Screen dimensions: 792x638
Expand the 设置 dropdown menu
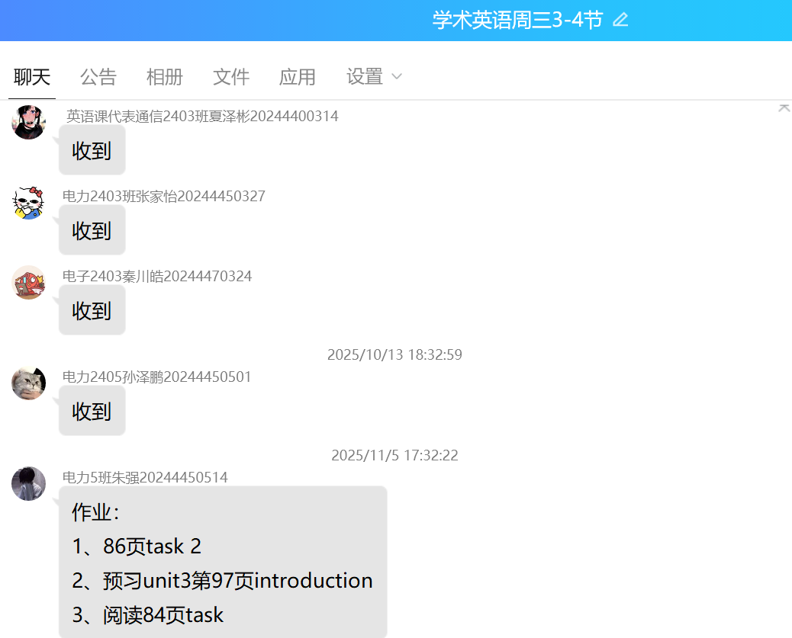[365, 77]
